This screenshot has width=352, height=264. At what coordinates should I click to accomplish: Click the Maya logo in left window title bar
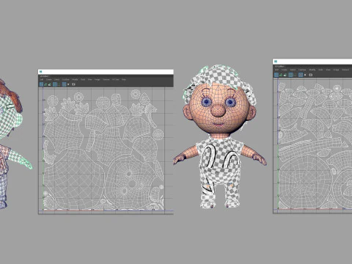[x=41, y=72]
